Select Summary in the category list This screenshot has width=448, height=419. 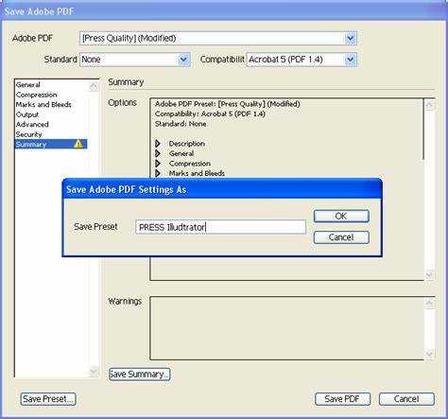coord(51,144)
